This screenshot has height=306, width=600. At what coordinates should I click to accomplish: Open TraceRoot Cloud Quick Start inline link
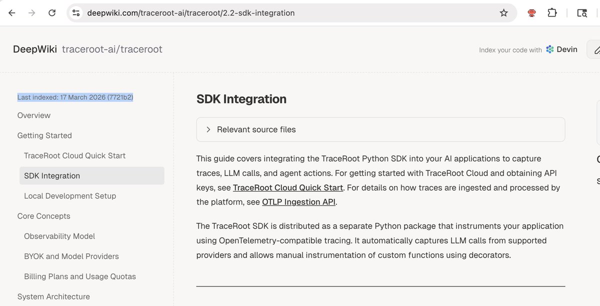pos(288,187)
